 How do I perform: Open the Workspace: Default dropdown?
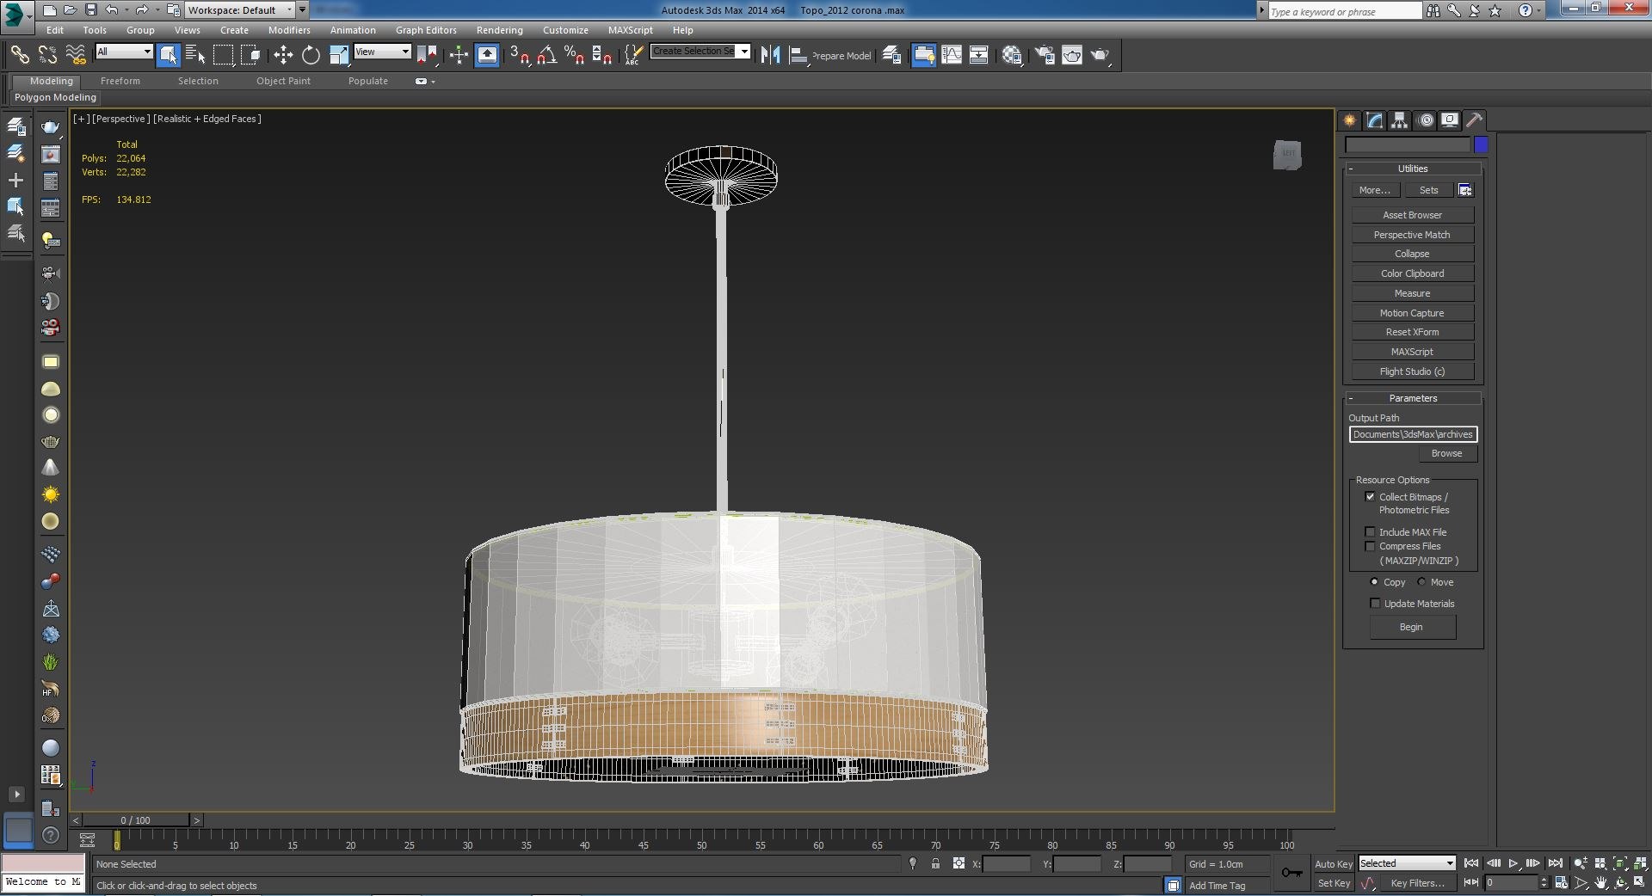tap(239, 10)
